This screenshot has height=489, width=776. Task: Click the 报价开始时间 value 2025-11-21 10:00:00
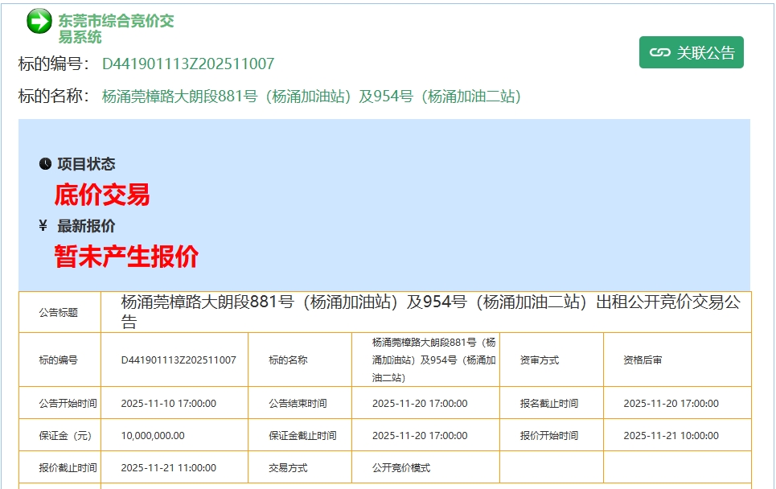(x=671, y=436)
